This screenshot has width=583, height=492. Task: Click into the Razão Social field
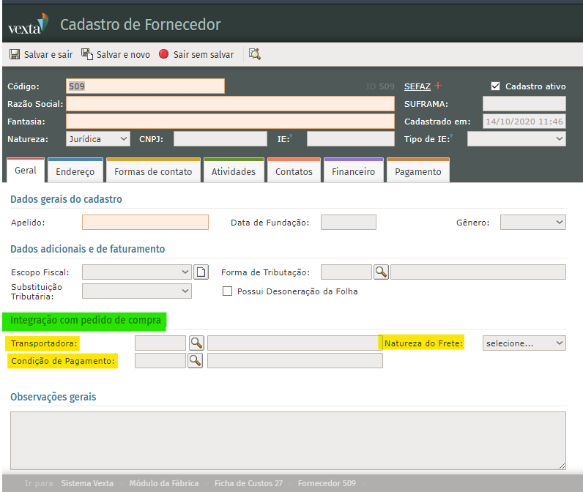pos(230,103)
